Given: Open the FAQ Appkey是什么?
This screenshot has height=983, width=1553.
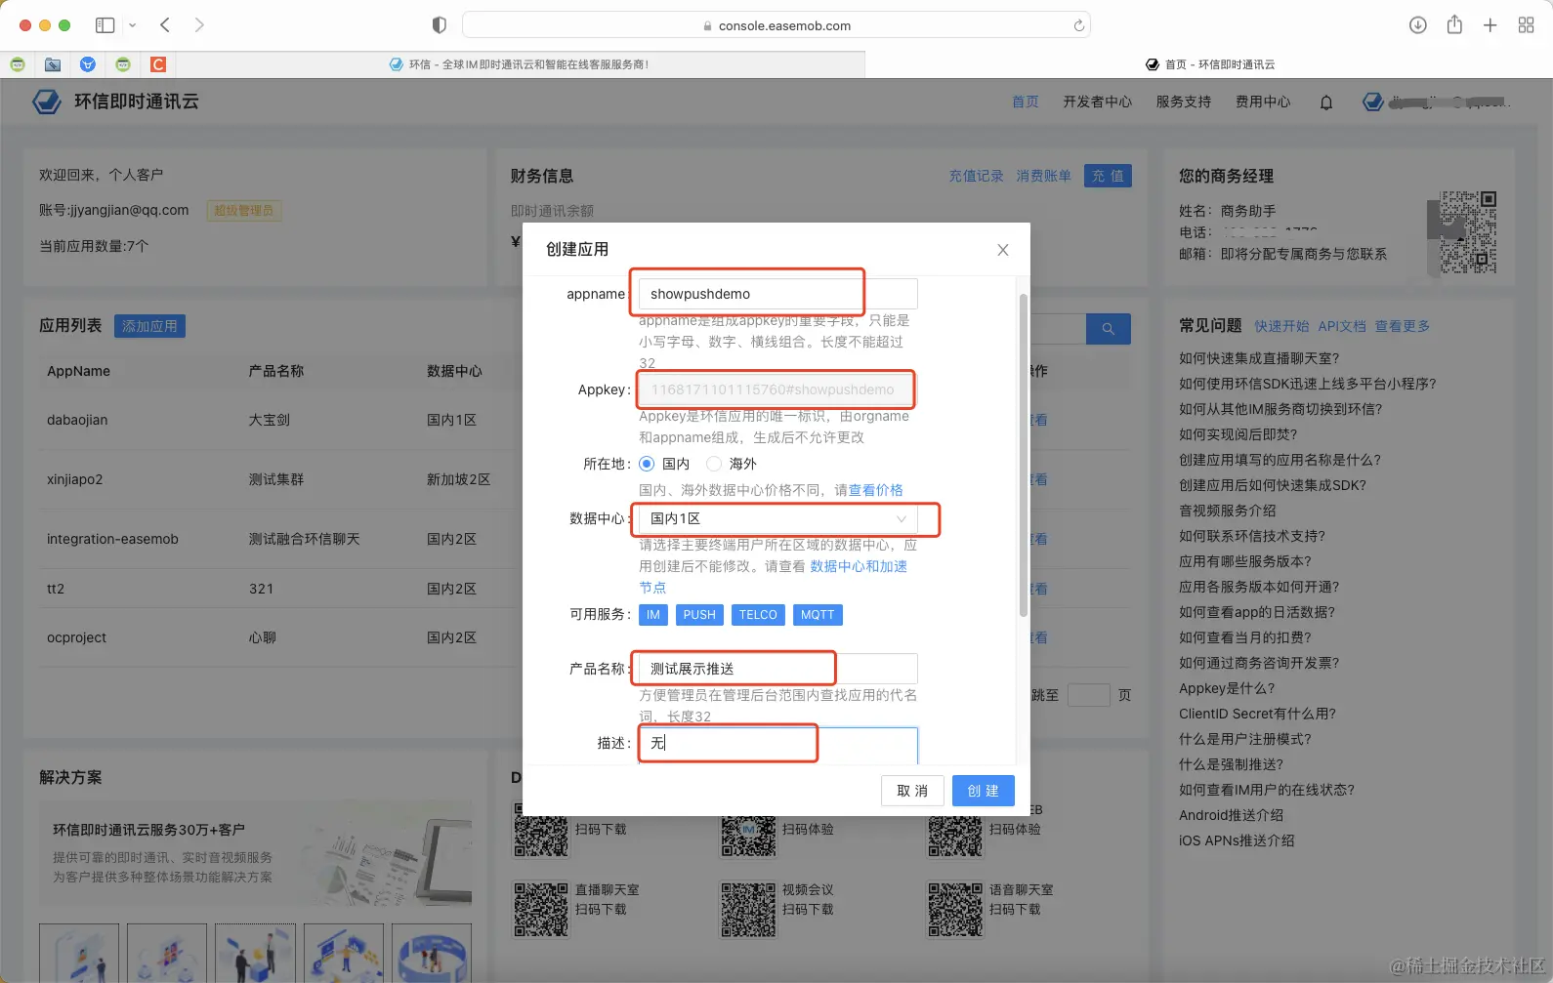Looking at the screenshot, I should tap(1227, 688).
